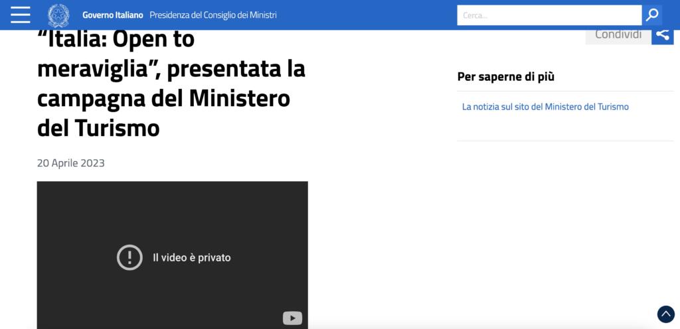680x329 pixels.
Task: Click the YouTube logo in video player
Action: [x=292, y=318]
